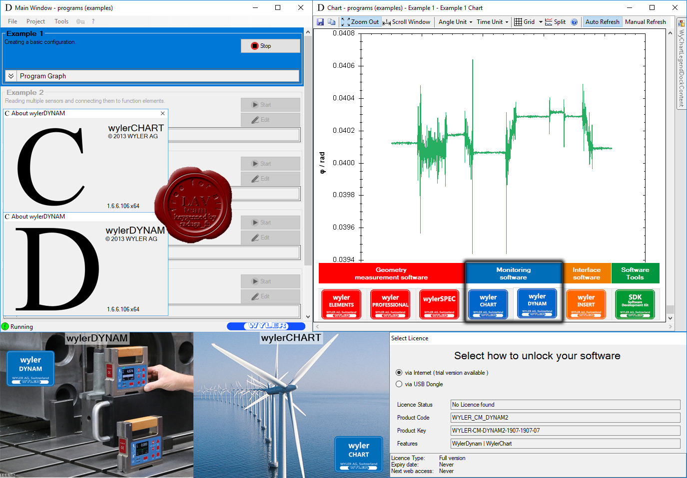Click the chart vertical scrollbar up arrow
This screenshot has width=687, height=478.
tap(670, 33)
